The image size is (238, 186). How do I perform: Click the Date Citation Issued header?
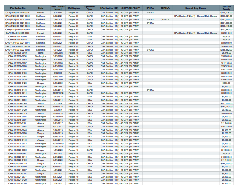click(58, 7)
